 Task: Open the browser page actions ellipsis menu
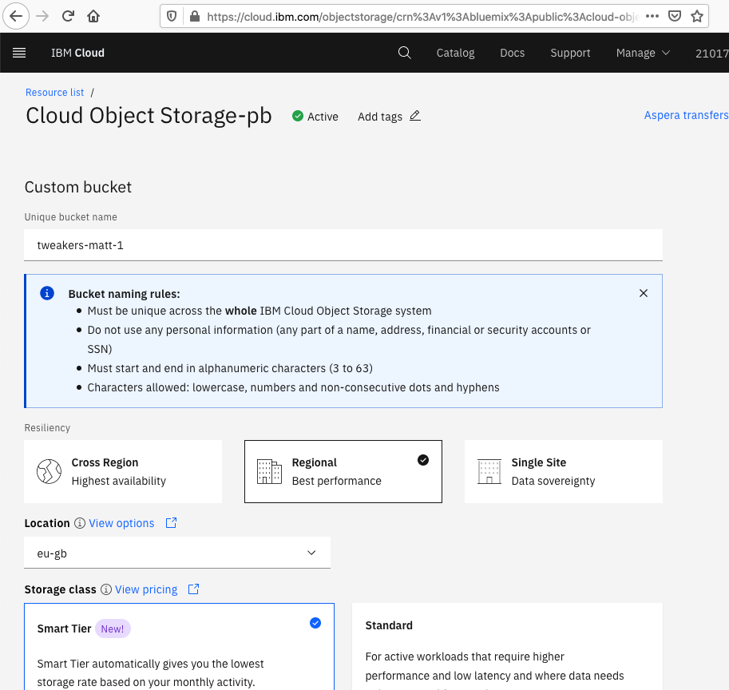[x=652, y=16]
